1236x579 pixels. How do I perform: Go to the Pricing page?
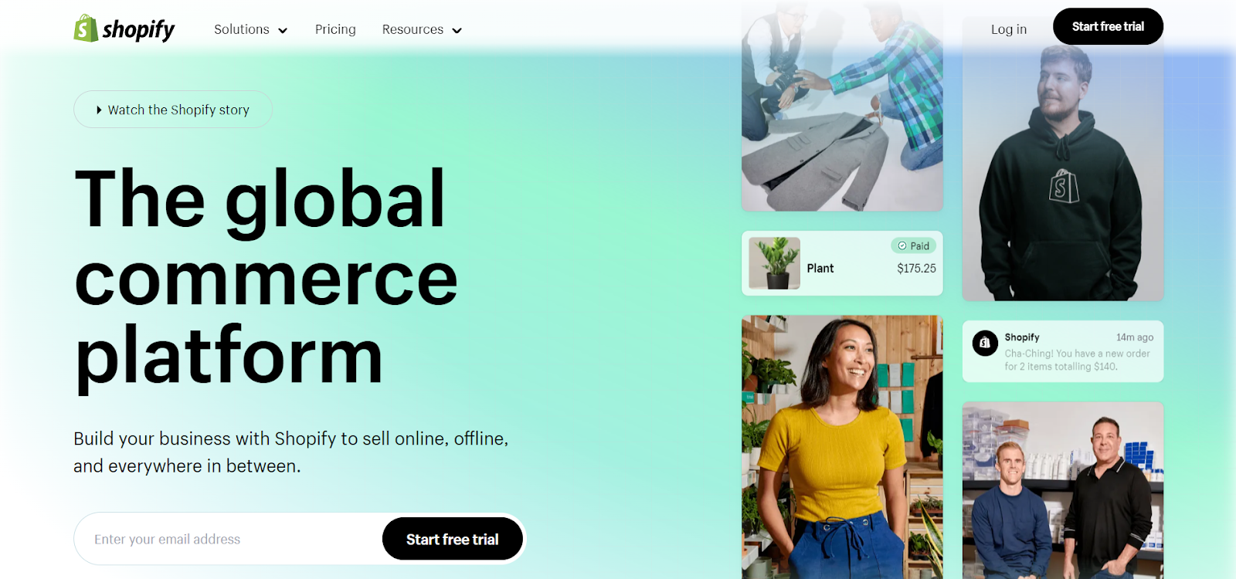[x=335, y=29]
